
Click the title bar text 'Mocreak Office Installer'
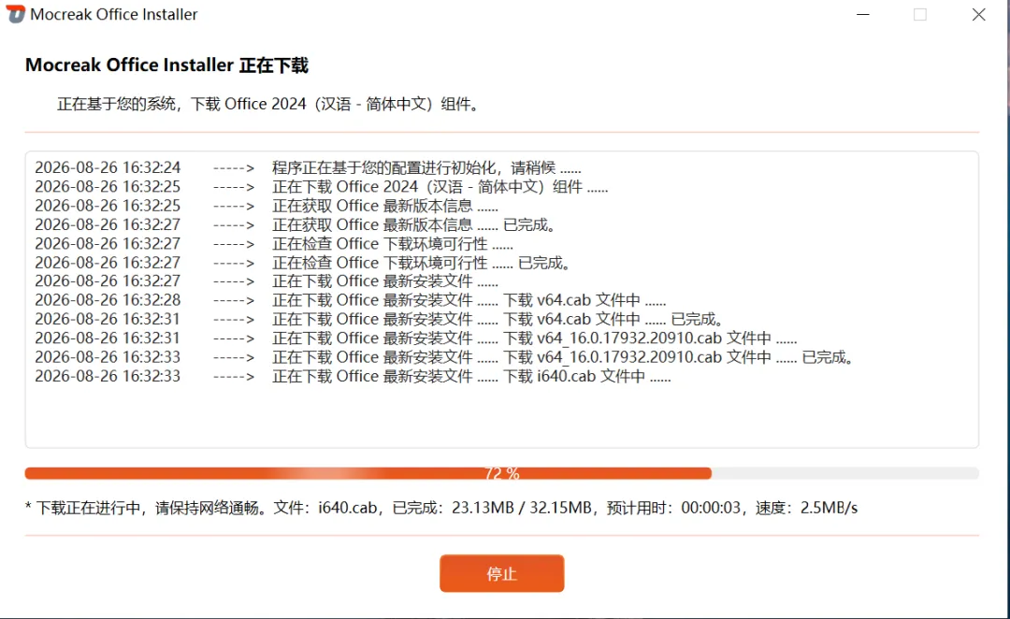pyautogui.click(x=114, y=14)
